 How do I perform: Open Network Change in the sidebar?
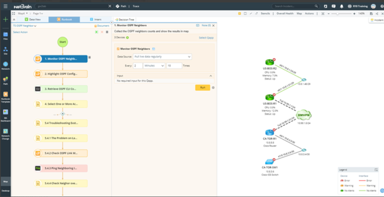pos(6,134)
